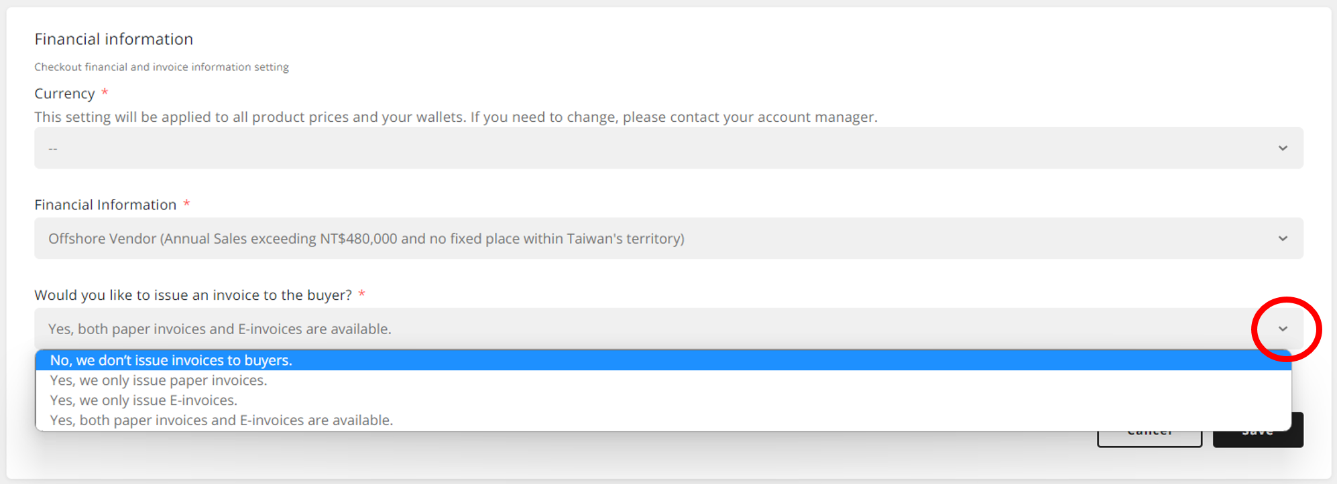
Task: Click the Financial Information dropdown chevron arrow
Action: click(x=1283, y=238)
